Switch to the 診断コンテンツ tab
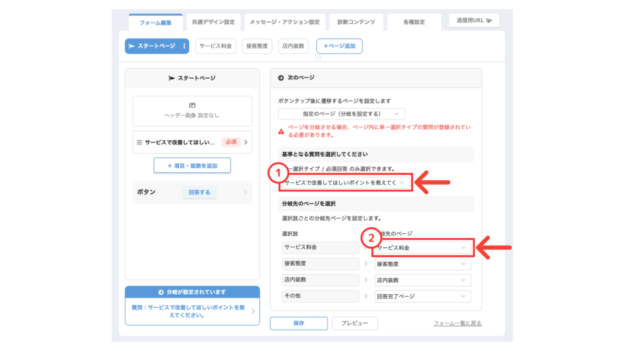This screenshot has height=351, width=625. click(356, 22)
